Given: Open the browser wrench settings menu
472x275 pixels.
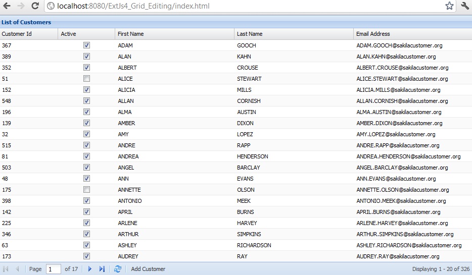Looking at the screenshot, I should pos(465,6).
